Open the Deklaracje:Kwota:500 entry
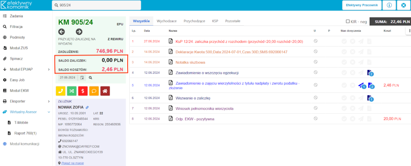411x166 pixels. point(232,52)
